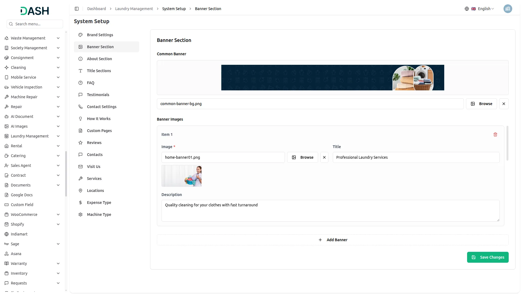Image resolution: width=522 pixels, height=294 pixels.
Task: Click the Save Changes button
Action: [x=488, y=257]
